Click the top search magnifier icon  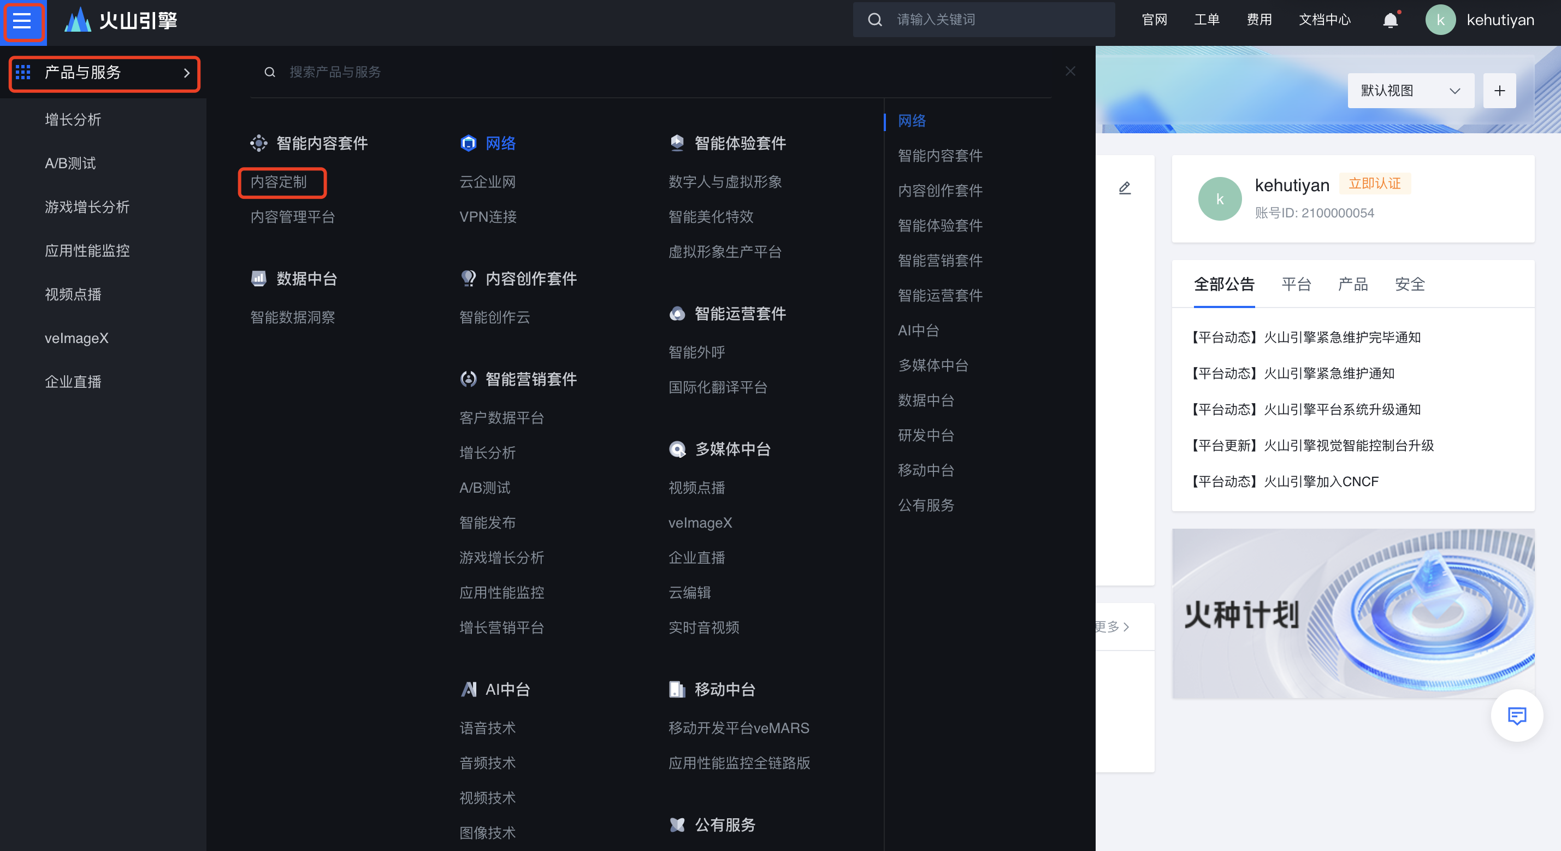tap(874, 20)
